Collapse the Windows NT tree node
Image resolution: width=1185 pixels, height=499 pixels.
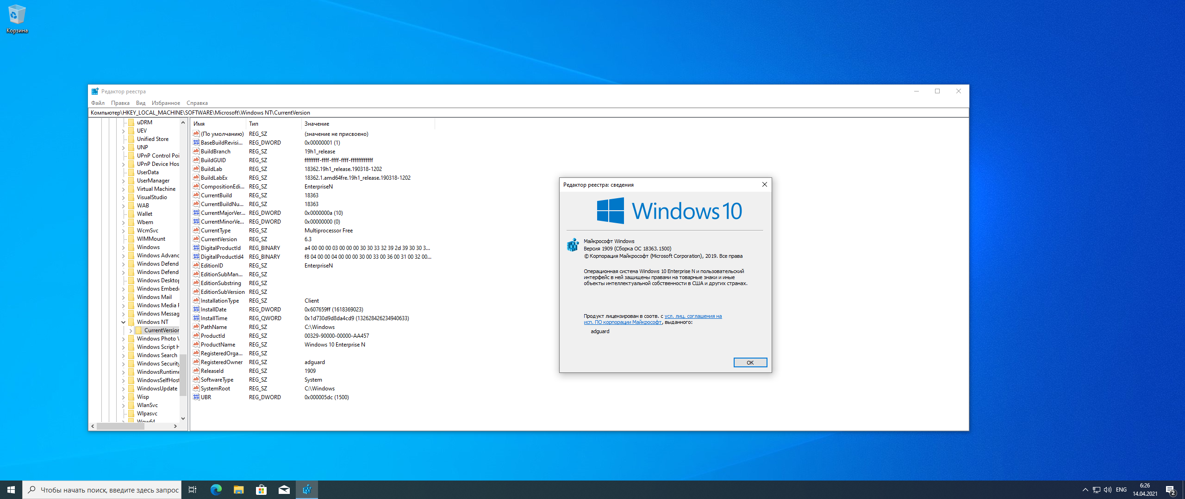point(124,322)
